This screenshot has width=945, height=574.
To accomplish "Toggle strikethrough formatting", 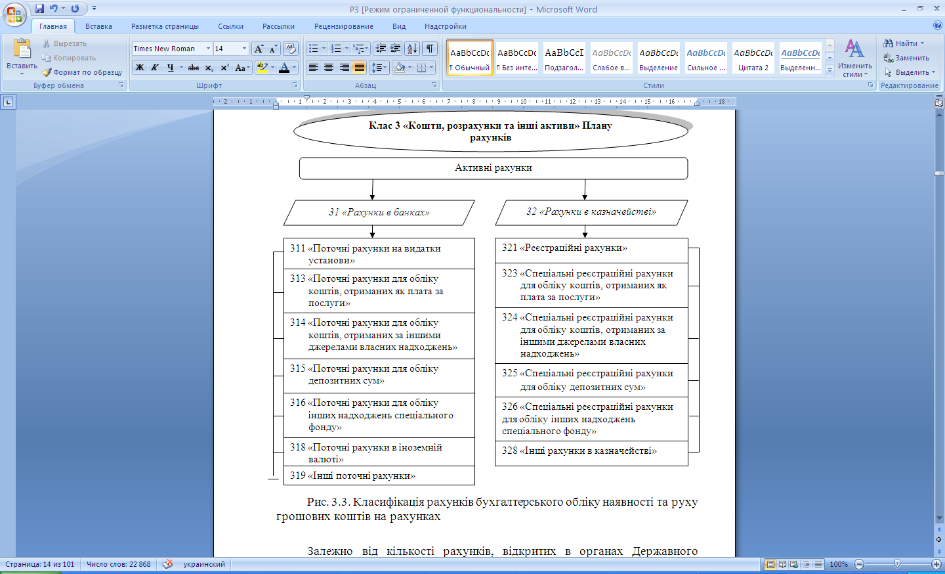I will (x=194, y=68).
